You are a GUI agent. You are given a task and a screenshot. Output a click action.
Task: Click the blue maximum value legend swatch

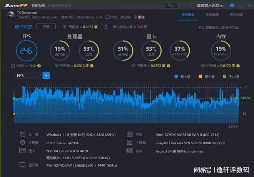point(176,77)
